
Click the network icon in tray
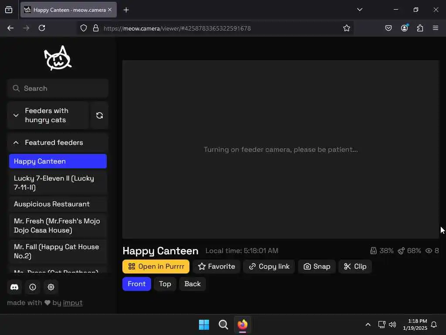point(382,325)
